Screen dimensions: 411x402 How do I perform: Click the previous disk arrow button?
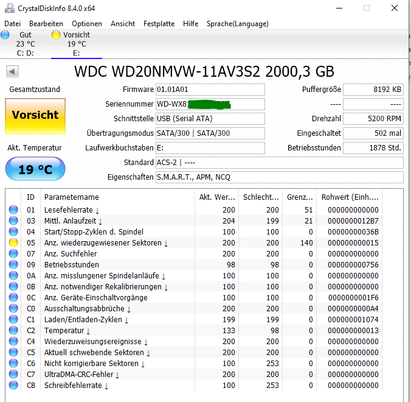[12, 71]
